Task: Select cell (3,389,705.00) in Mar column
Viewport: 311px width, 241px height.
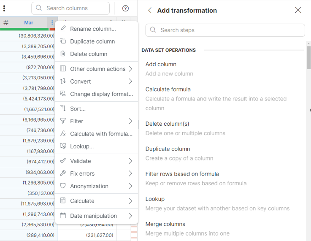Action: [x=38, y=46]
